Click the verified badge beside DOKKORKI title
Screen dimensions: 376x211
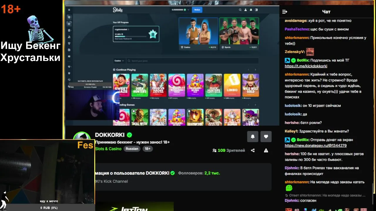click(x=129, y=135)
